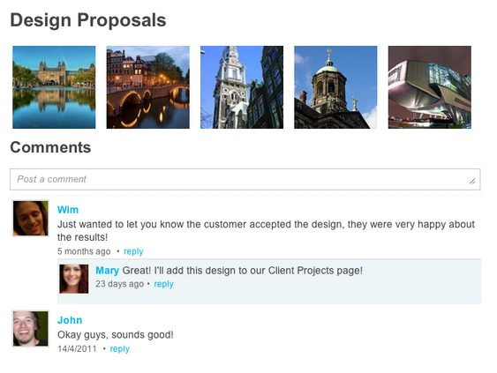Reply to Mary's comment

point(163,284)
